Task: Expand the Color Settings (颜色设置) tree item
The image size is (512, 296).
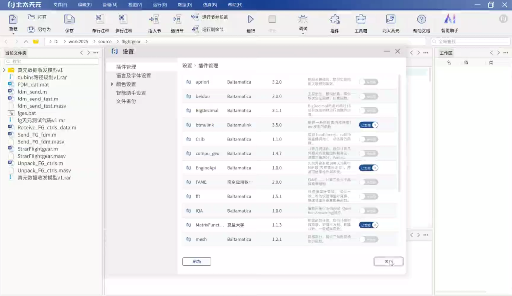Action: (112, 84)
